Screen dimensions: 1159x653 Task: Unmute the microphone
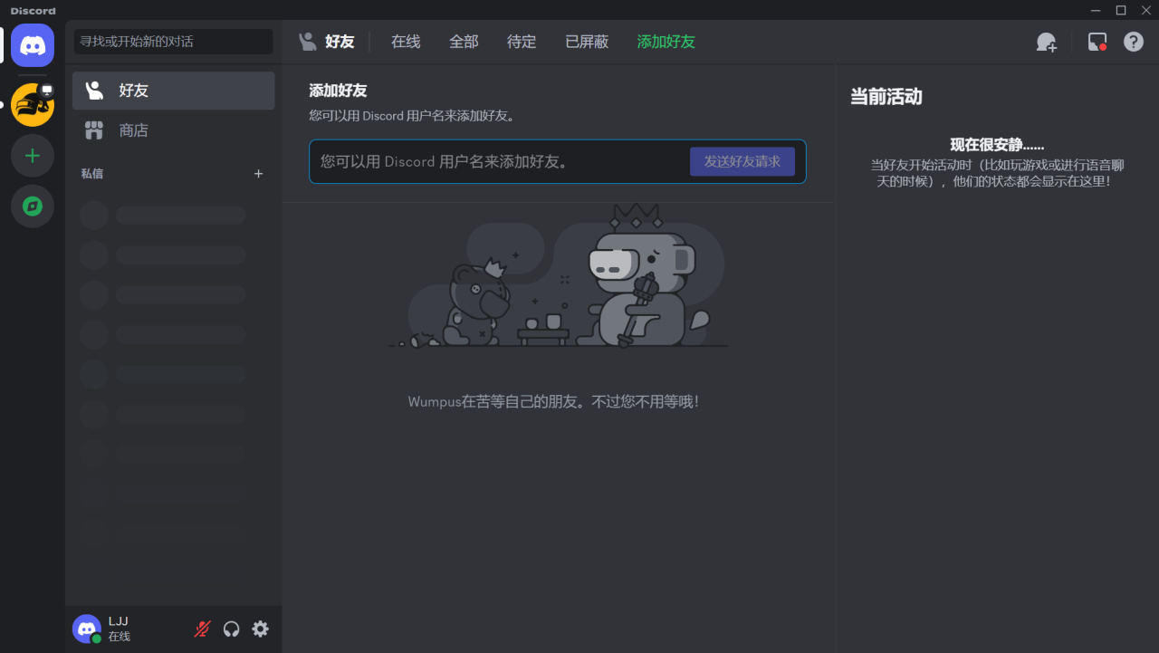click(x=203, y=629)
